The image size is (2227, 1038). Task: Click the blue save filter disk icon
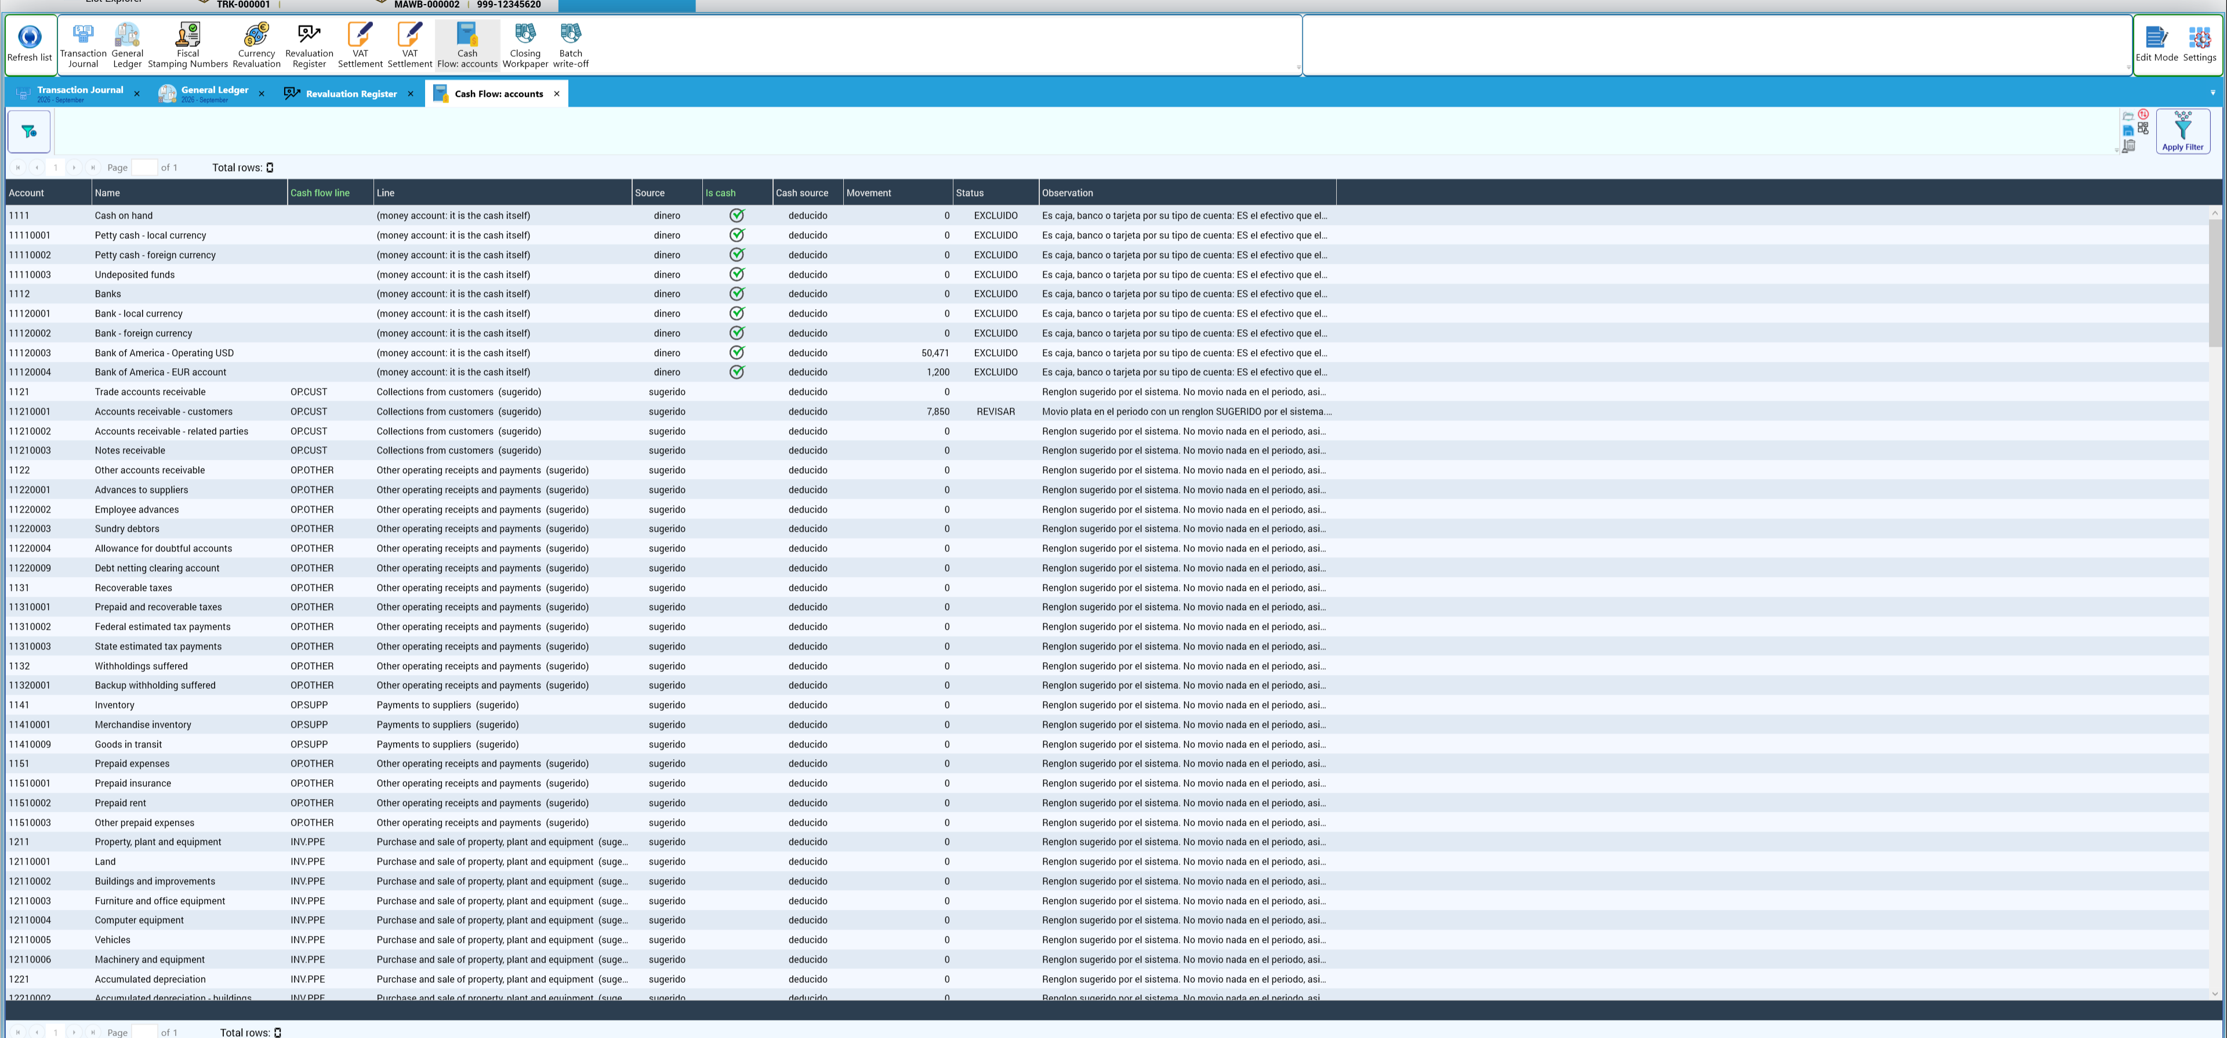2128,130
